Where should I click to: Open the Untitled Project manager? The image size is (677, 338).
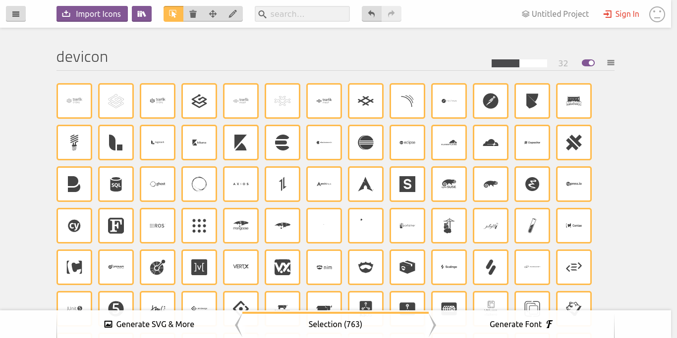click(555, 14)
